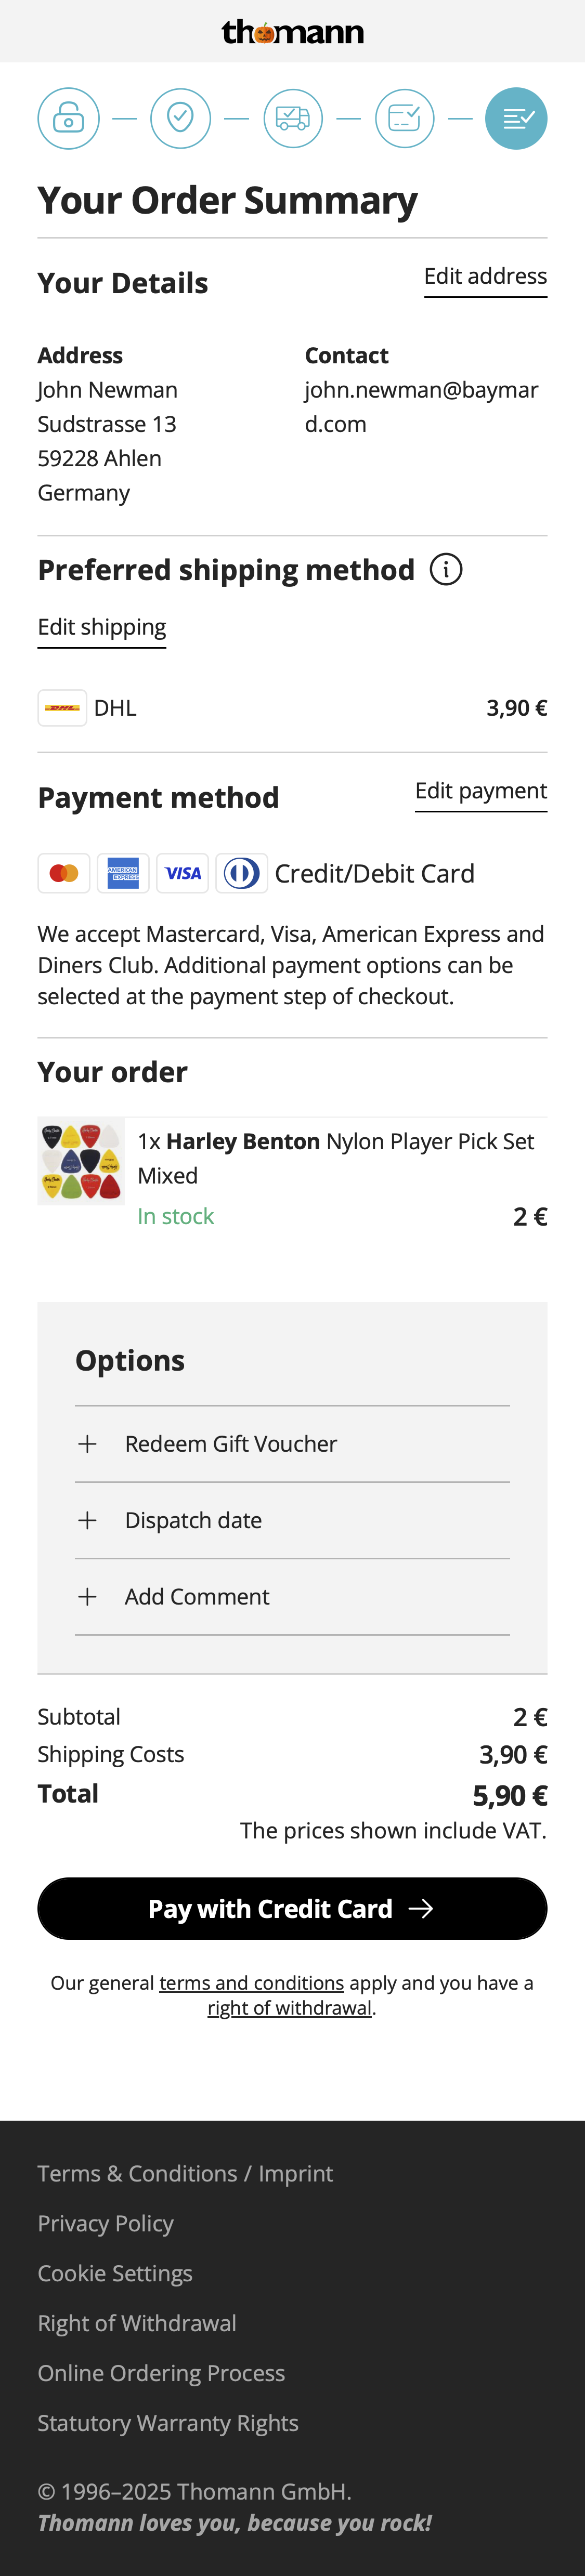Click the shipping truck step icon
Screen dimensions: 585x2576
pos(293,118)
